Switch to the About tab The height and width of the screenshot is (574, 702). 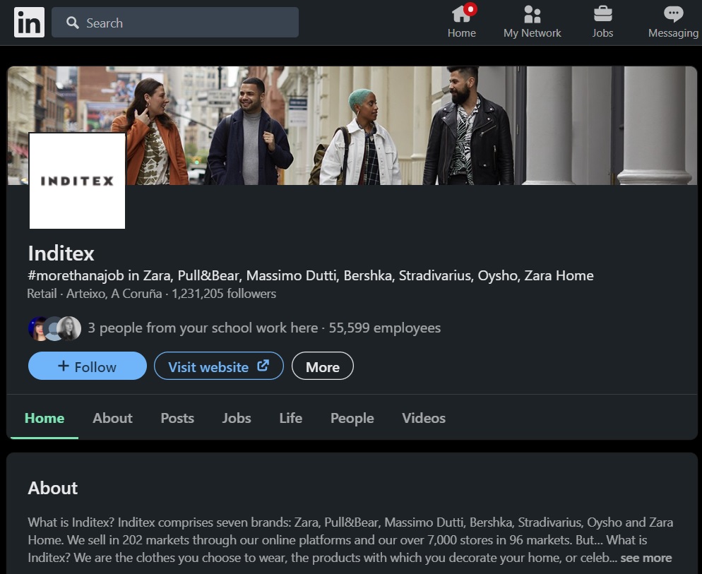(x=112, y=418)
